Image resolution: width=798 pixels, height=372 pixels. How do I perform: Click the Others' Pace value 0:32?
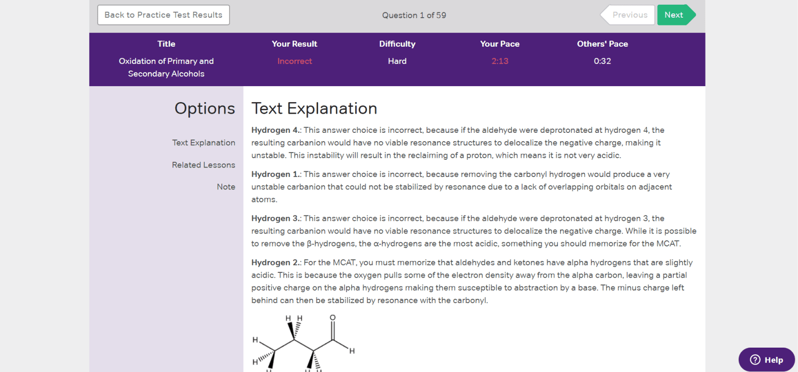pos(603,61)
